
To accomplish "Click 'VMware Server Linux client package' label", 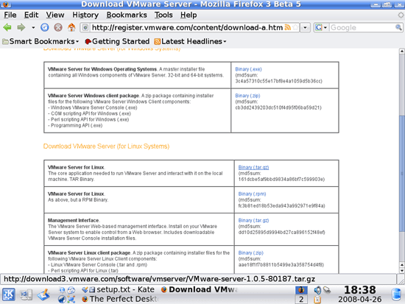I will [89, 253].
